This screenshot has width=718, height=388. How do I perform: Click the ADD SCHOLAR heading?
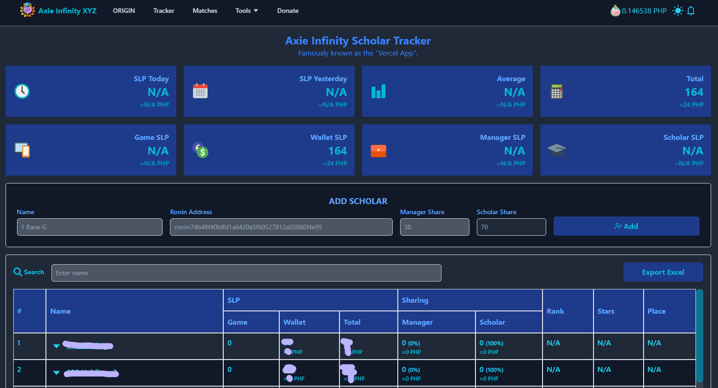point(358,201)
